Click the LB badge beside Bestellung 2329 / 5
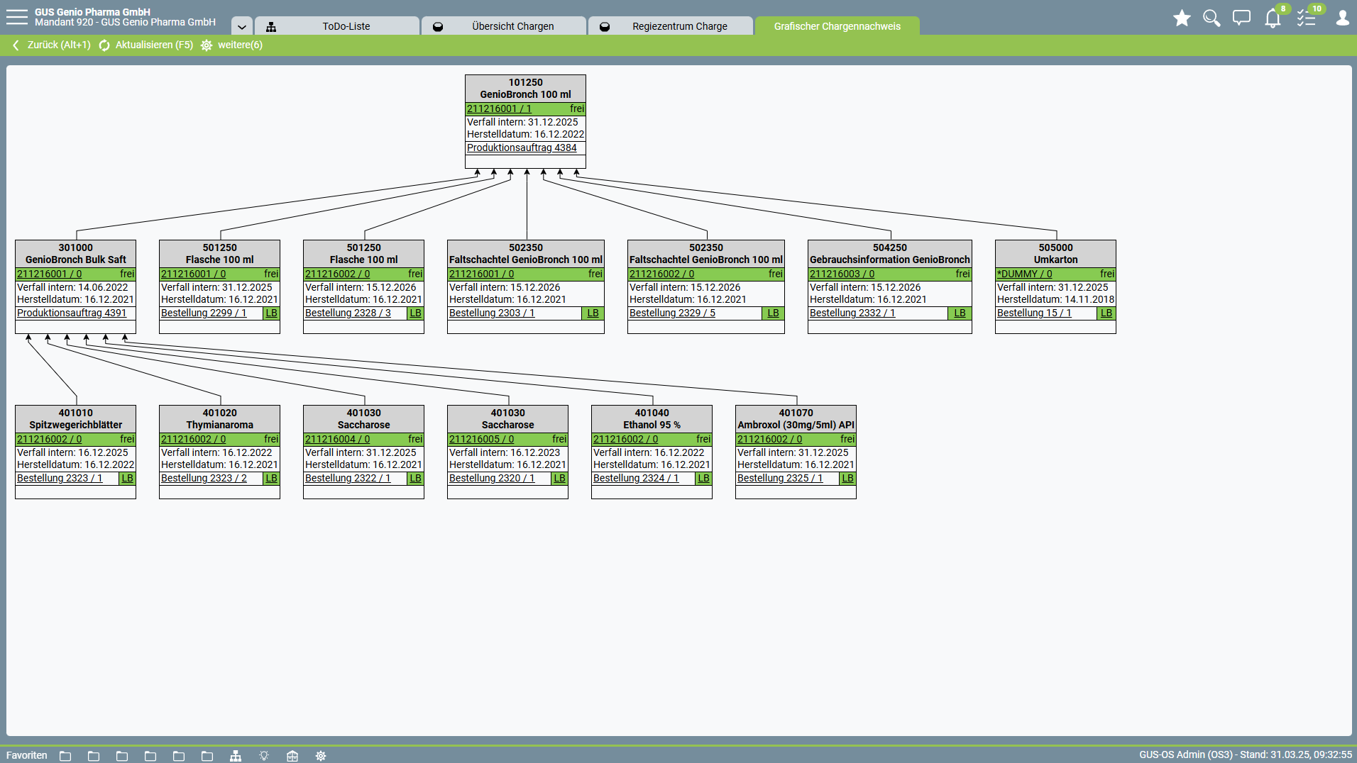This screenshot has height=763, width=1357. click(773, 313)
